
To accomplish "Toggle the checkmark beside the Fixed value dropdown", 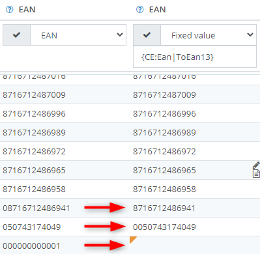I will click(147, 35).
